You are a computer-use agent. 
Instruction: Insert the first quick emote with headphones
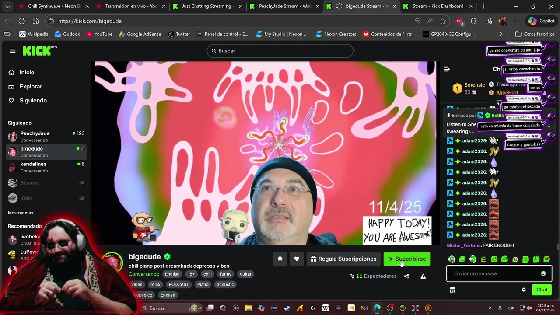pos(452,259)
